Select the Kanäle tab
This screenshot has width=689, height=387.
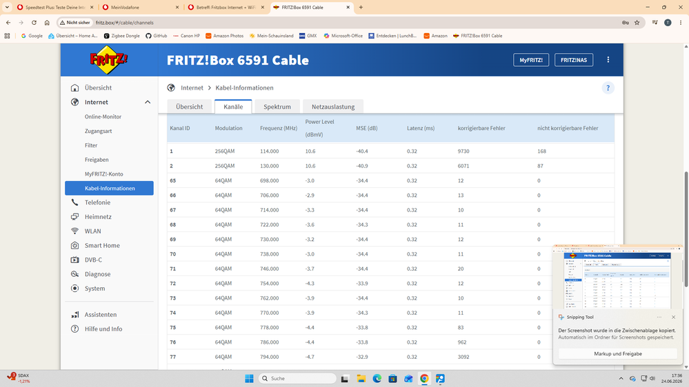[233, 107]
